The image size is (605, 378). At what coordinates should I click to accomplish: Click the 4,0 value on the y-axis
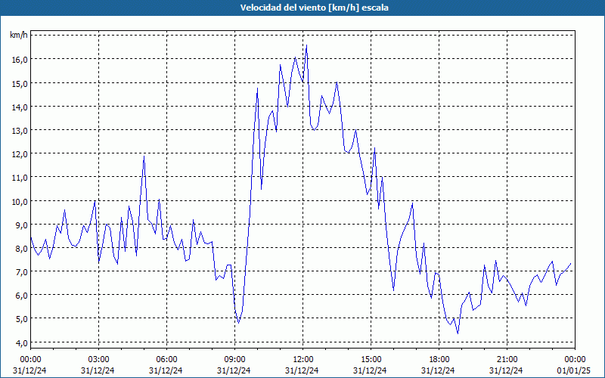[21, 342]
